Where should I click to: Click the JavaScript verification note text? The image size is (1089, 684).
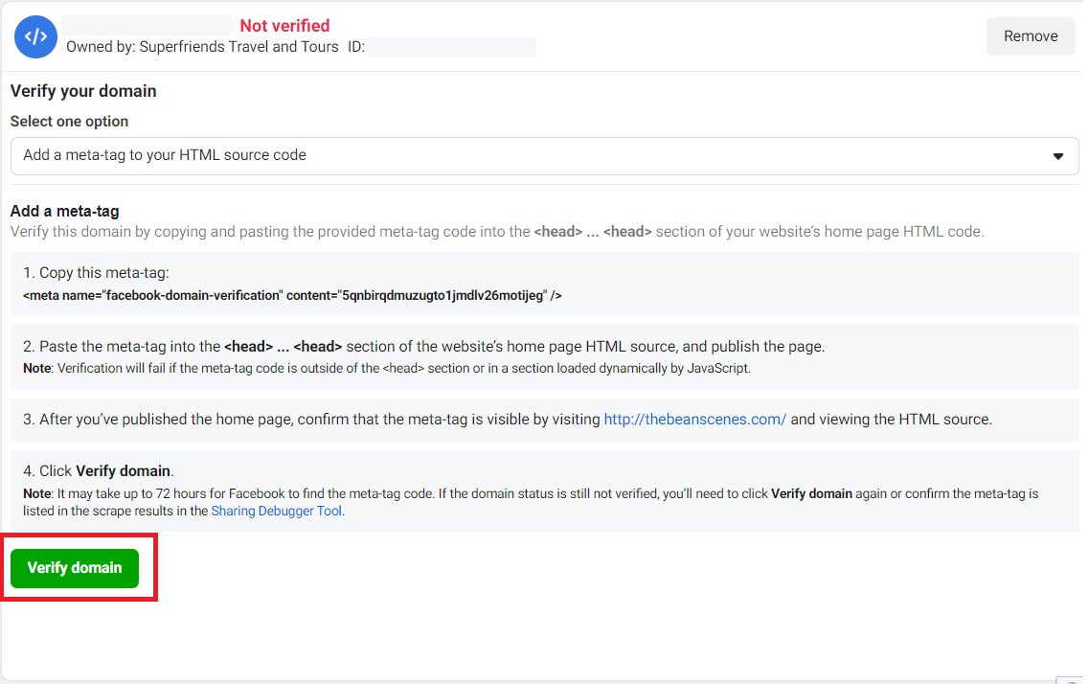pos(387,368)
